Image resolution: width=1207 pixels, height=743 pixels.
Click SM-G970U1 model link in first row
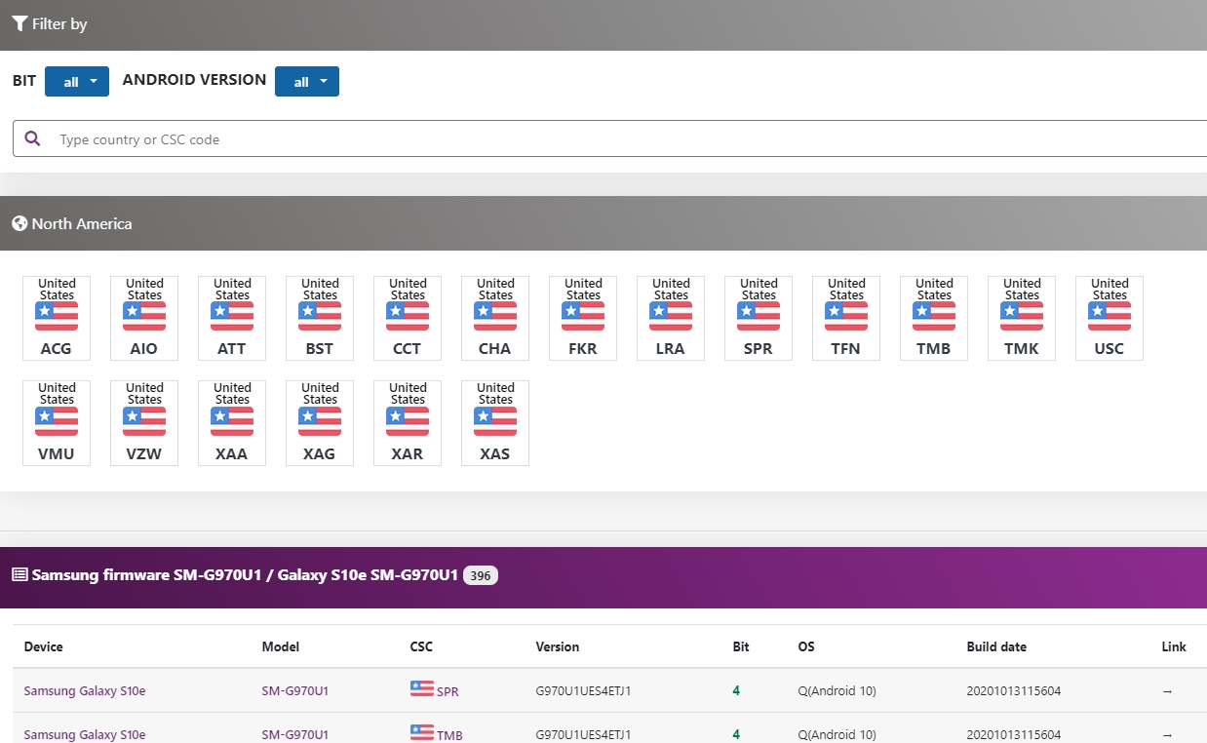tap(294, 691)
